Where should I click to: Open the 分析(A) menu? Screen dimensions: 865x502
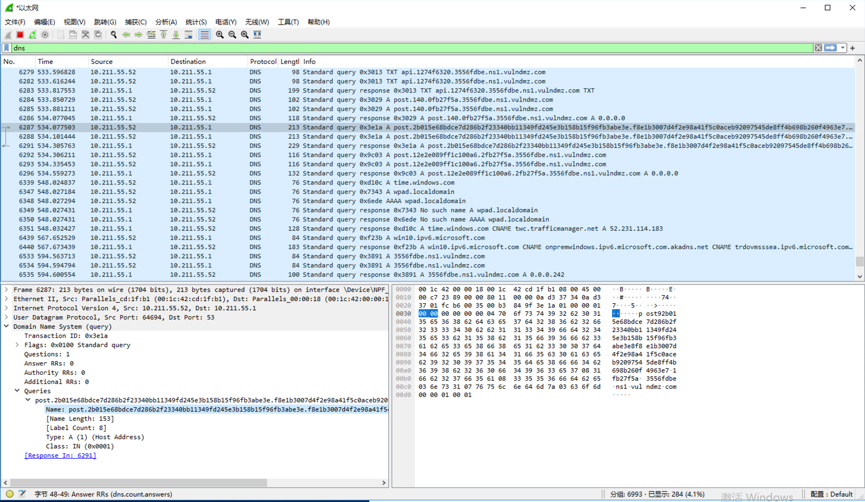pyautogui.click(x=166, y=22)
